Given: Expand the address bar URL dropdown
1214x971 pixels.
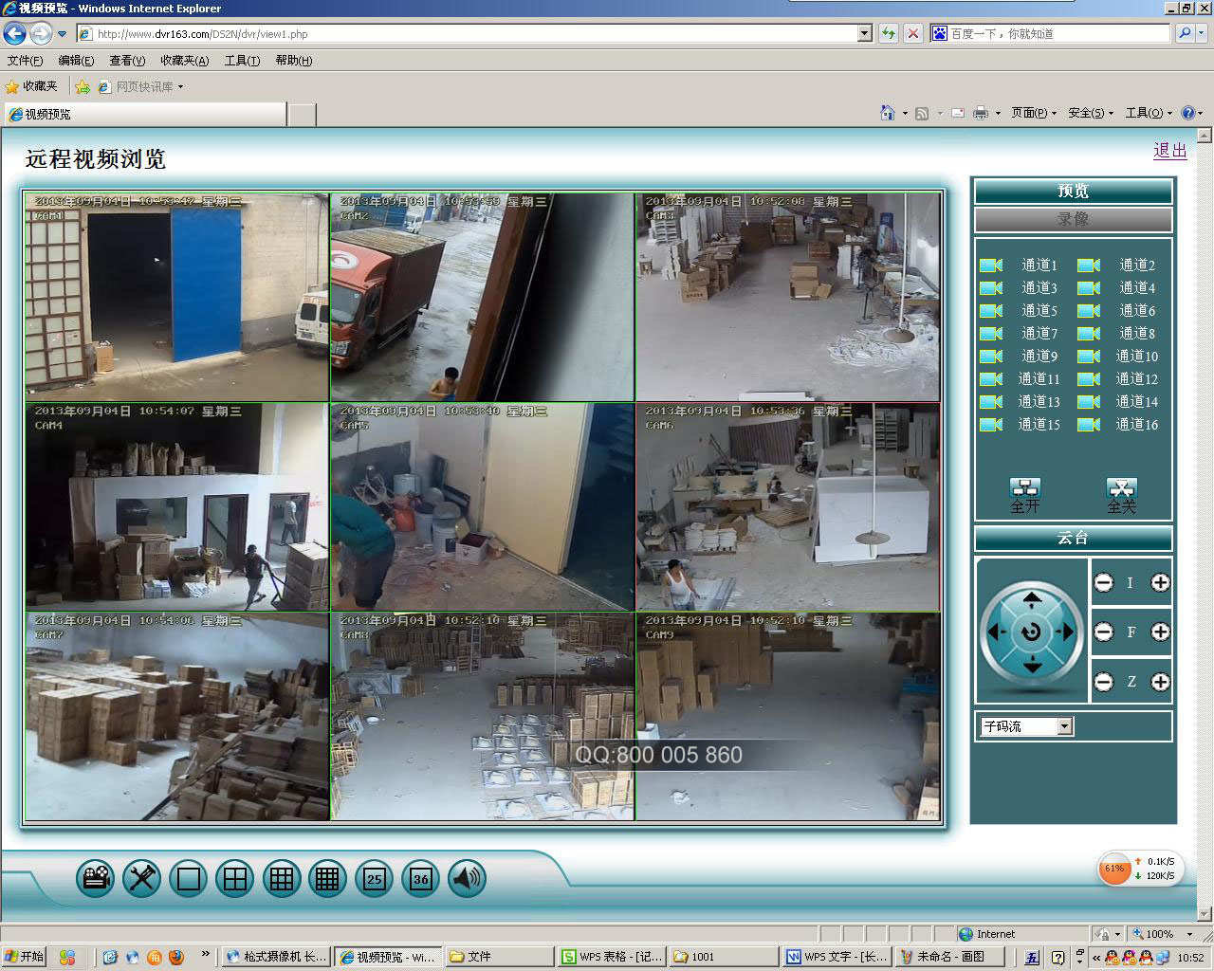Looking at the screenshot, I should click(864, 33).
